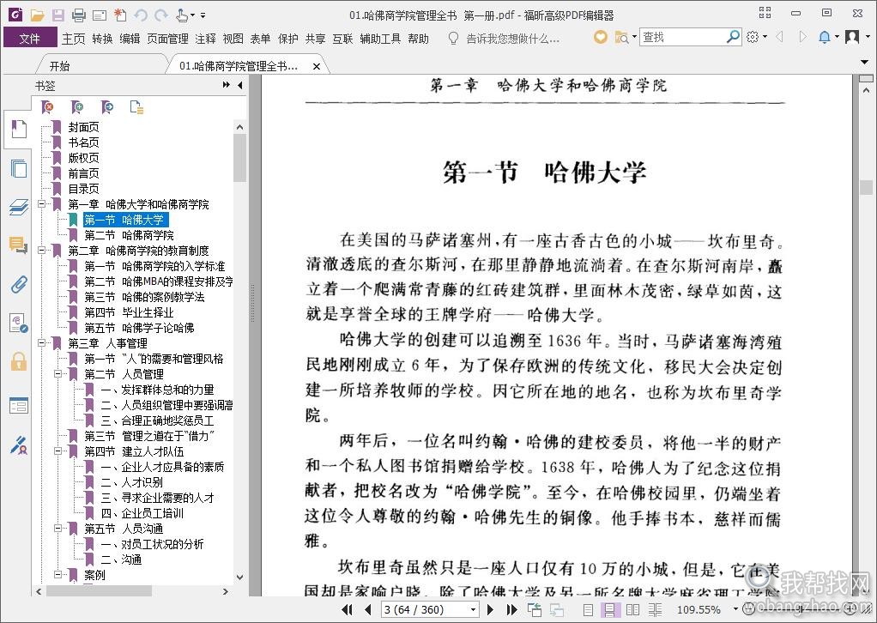Select the hand touch mode icon
The image size is (877, 623).
[x=182, y=15]
